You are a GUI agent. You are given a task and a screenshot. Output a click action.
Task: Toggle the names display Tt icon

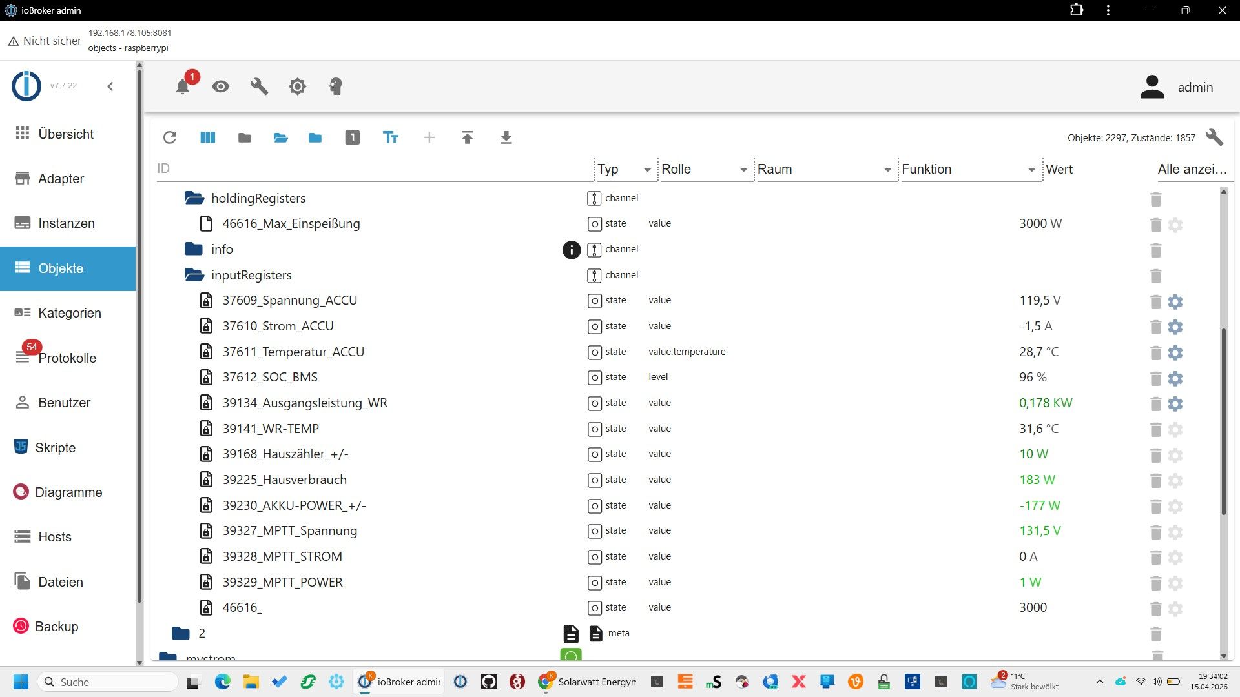[x=391, y=137]
